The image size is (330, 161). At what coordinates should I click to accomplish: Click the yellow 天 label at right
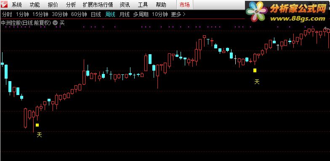[257, 82]
